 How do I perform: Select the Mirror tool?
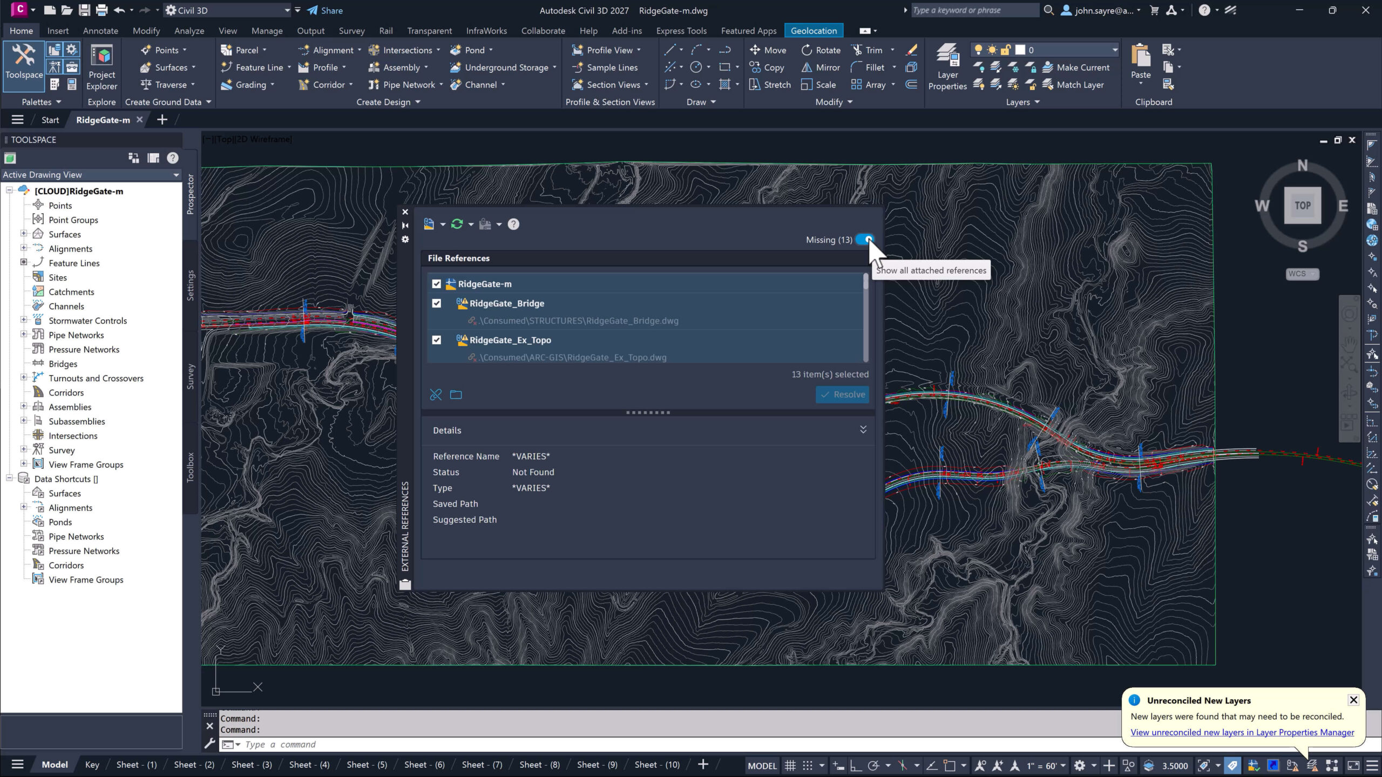pyautogui.click(x=821, y=67)
